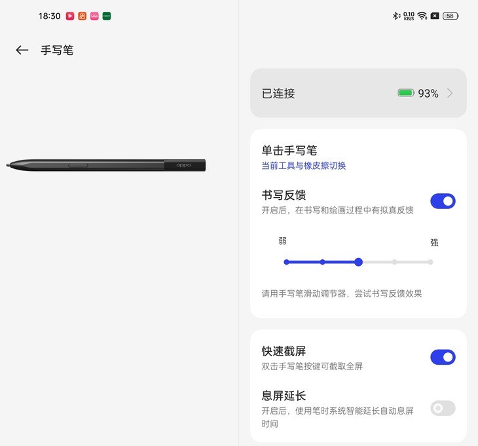
Task: Set feedback slider to the weakest point
Action: 286,262
